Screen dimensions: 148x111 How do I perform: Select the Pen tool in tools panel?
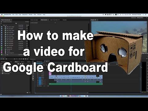[33, 77]
